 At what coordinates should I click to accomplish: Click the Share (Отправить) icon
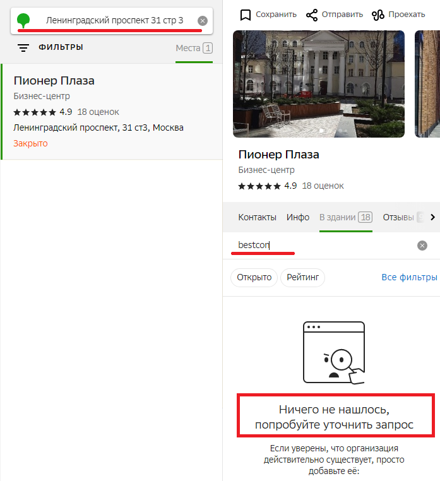[x=311, y=15]
